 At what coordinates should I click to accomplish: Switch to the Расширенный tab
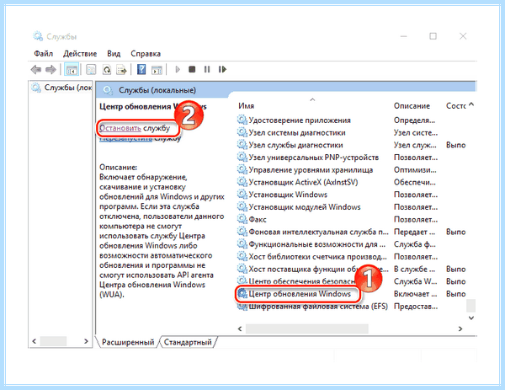(128, 342)
